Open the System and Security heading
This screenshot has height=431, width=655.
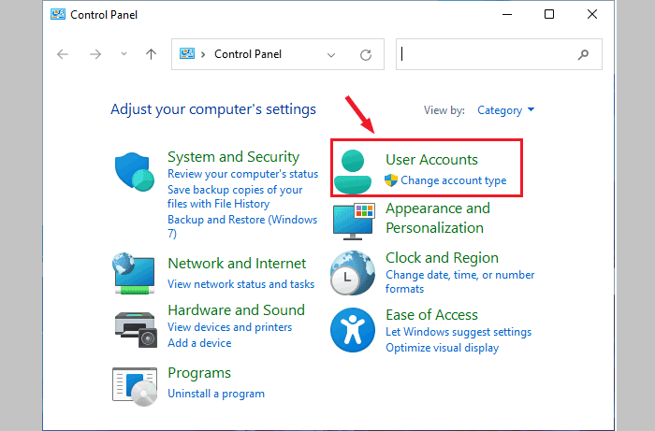point(234,156)
